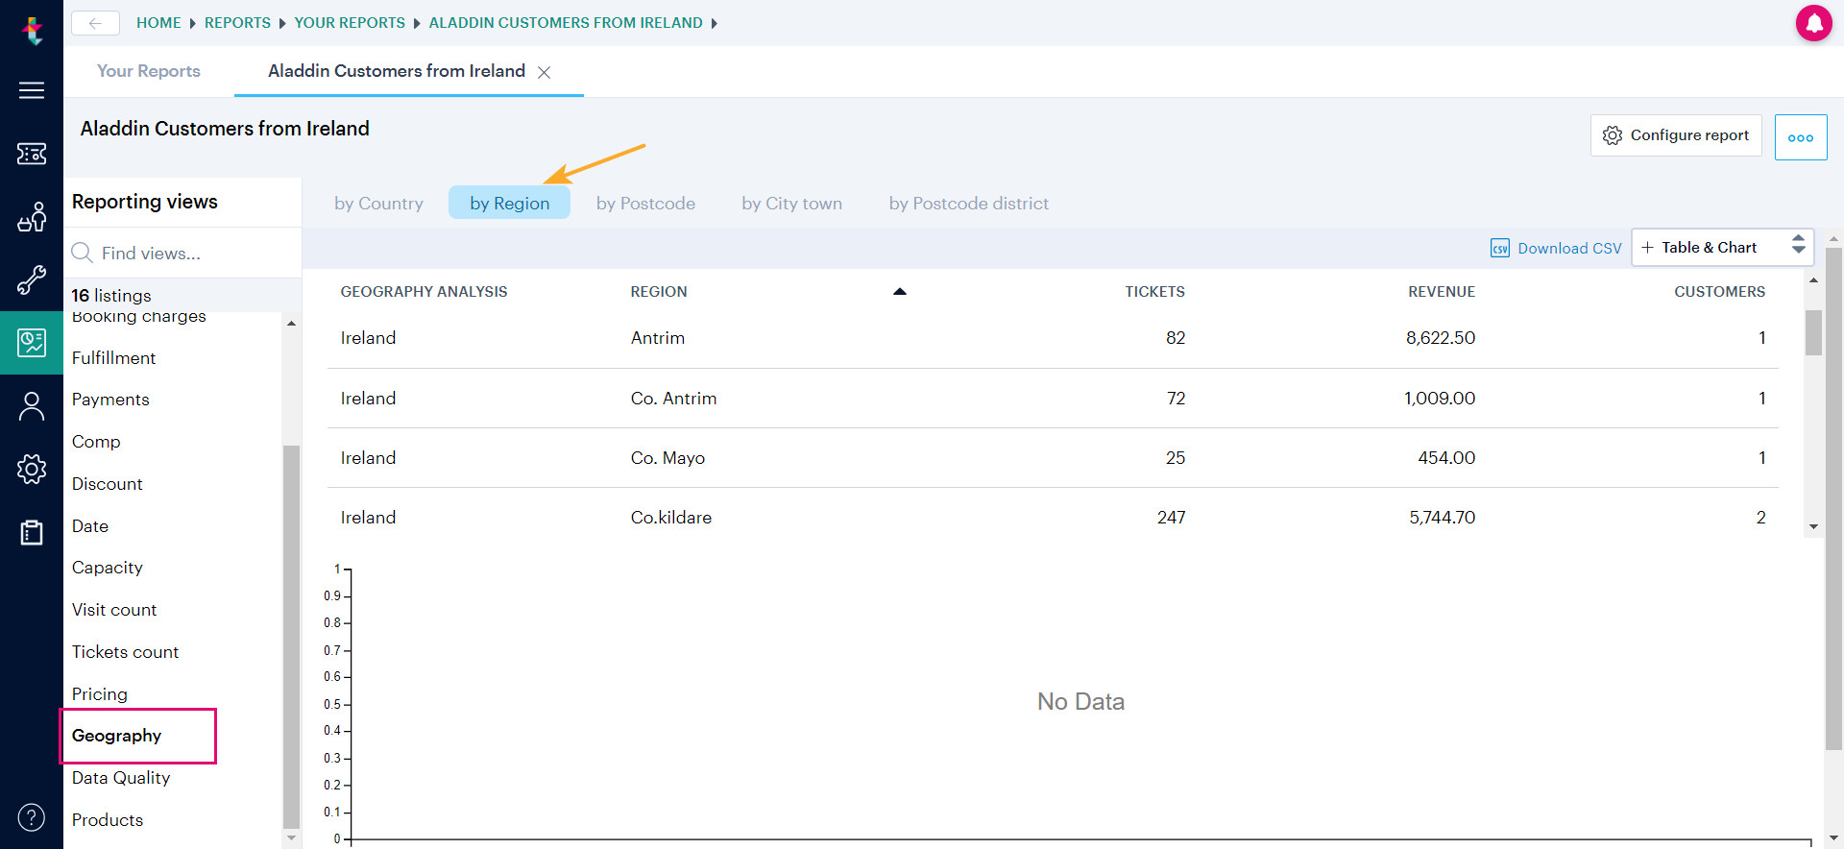The width and height of the screenshot is (1844, 849).
Task: Click the table scrollbar thumb
Action: click(1813, 332)
